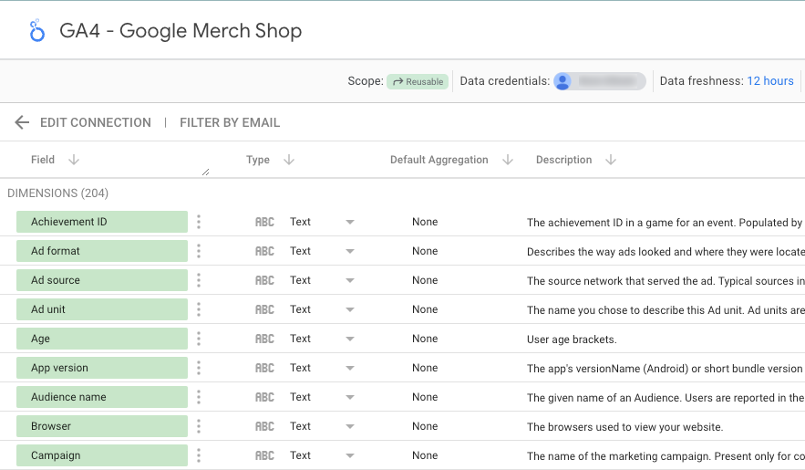Sort by Type column arrow
805x470 pixels.
(x=289, y=160)
